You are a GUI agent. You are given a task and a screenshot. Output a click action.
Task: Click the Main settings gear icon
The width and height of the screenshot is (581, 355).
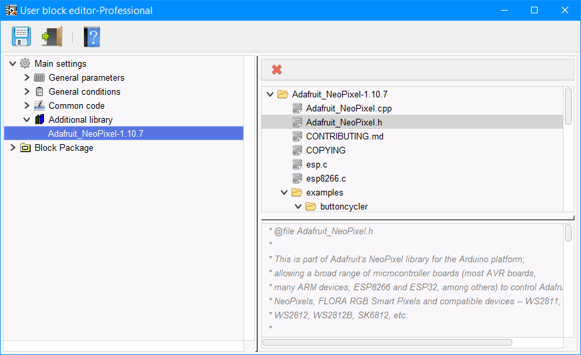pos(25,63)
